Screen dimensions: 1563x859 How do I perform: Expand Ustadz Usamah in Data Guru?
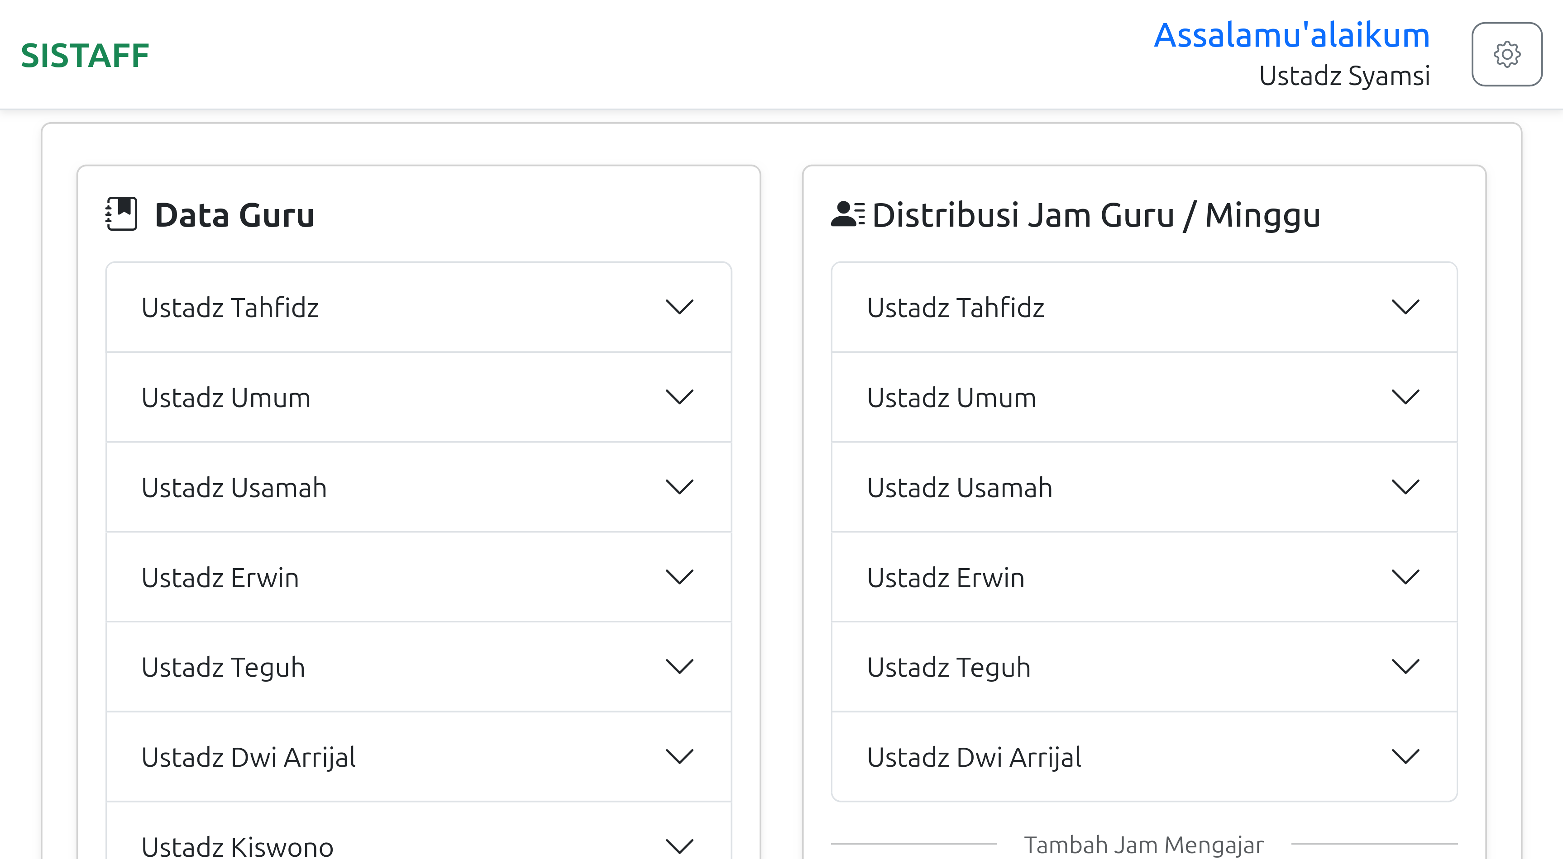418,487
